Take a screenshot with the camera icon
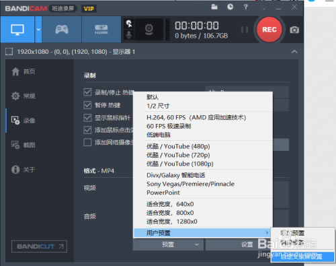The height and width of the screenshot is (266, 336). [294, 30]
